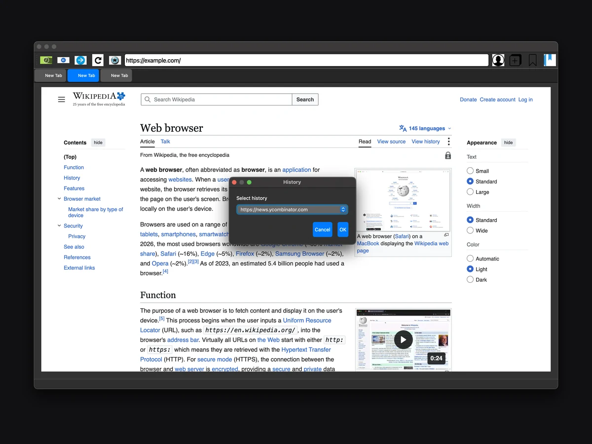The height and width of the screenshot is (444, 592).
Task: Choose Automatic color mode
Action: tap(470, 259)
